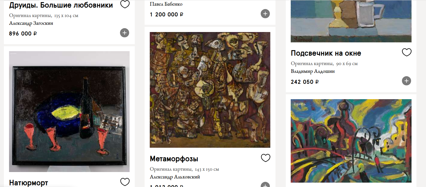View artist Александр Альховский page
The width and height of the screenshot is (426, 187).
pyautogui.click(x=175, y=177)
